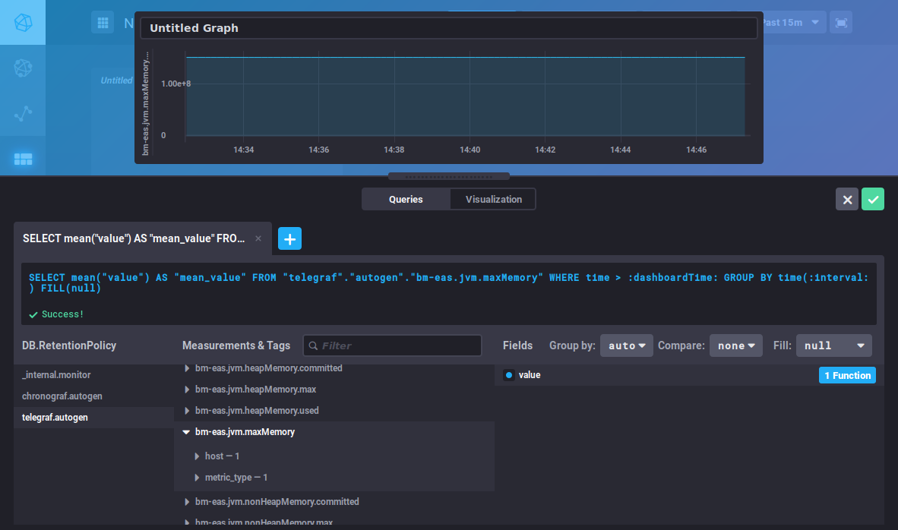Close the SELECT mean query tab
Image resolution: width=898 pixels, height=530 pixels.
(258, 238)
